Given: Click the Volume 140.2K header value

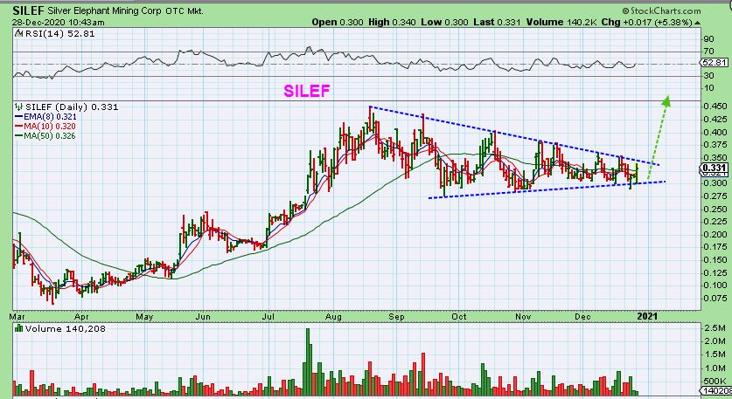Looking at the screenshot, I should 561,22.
